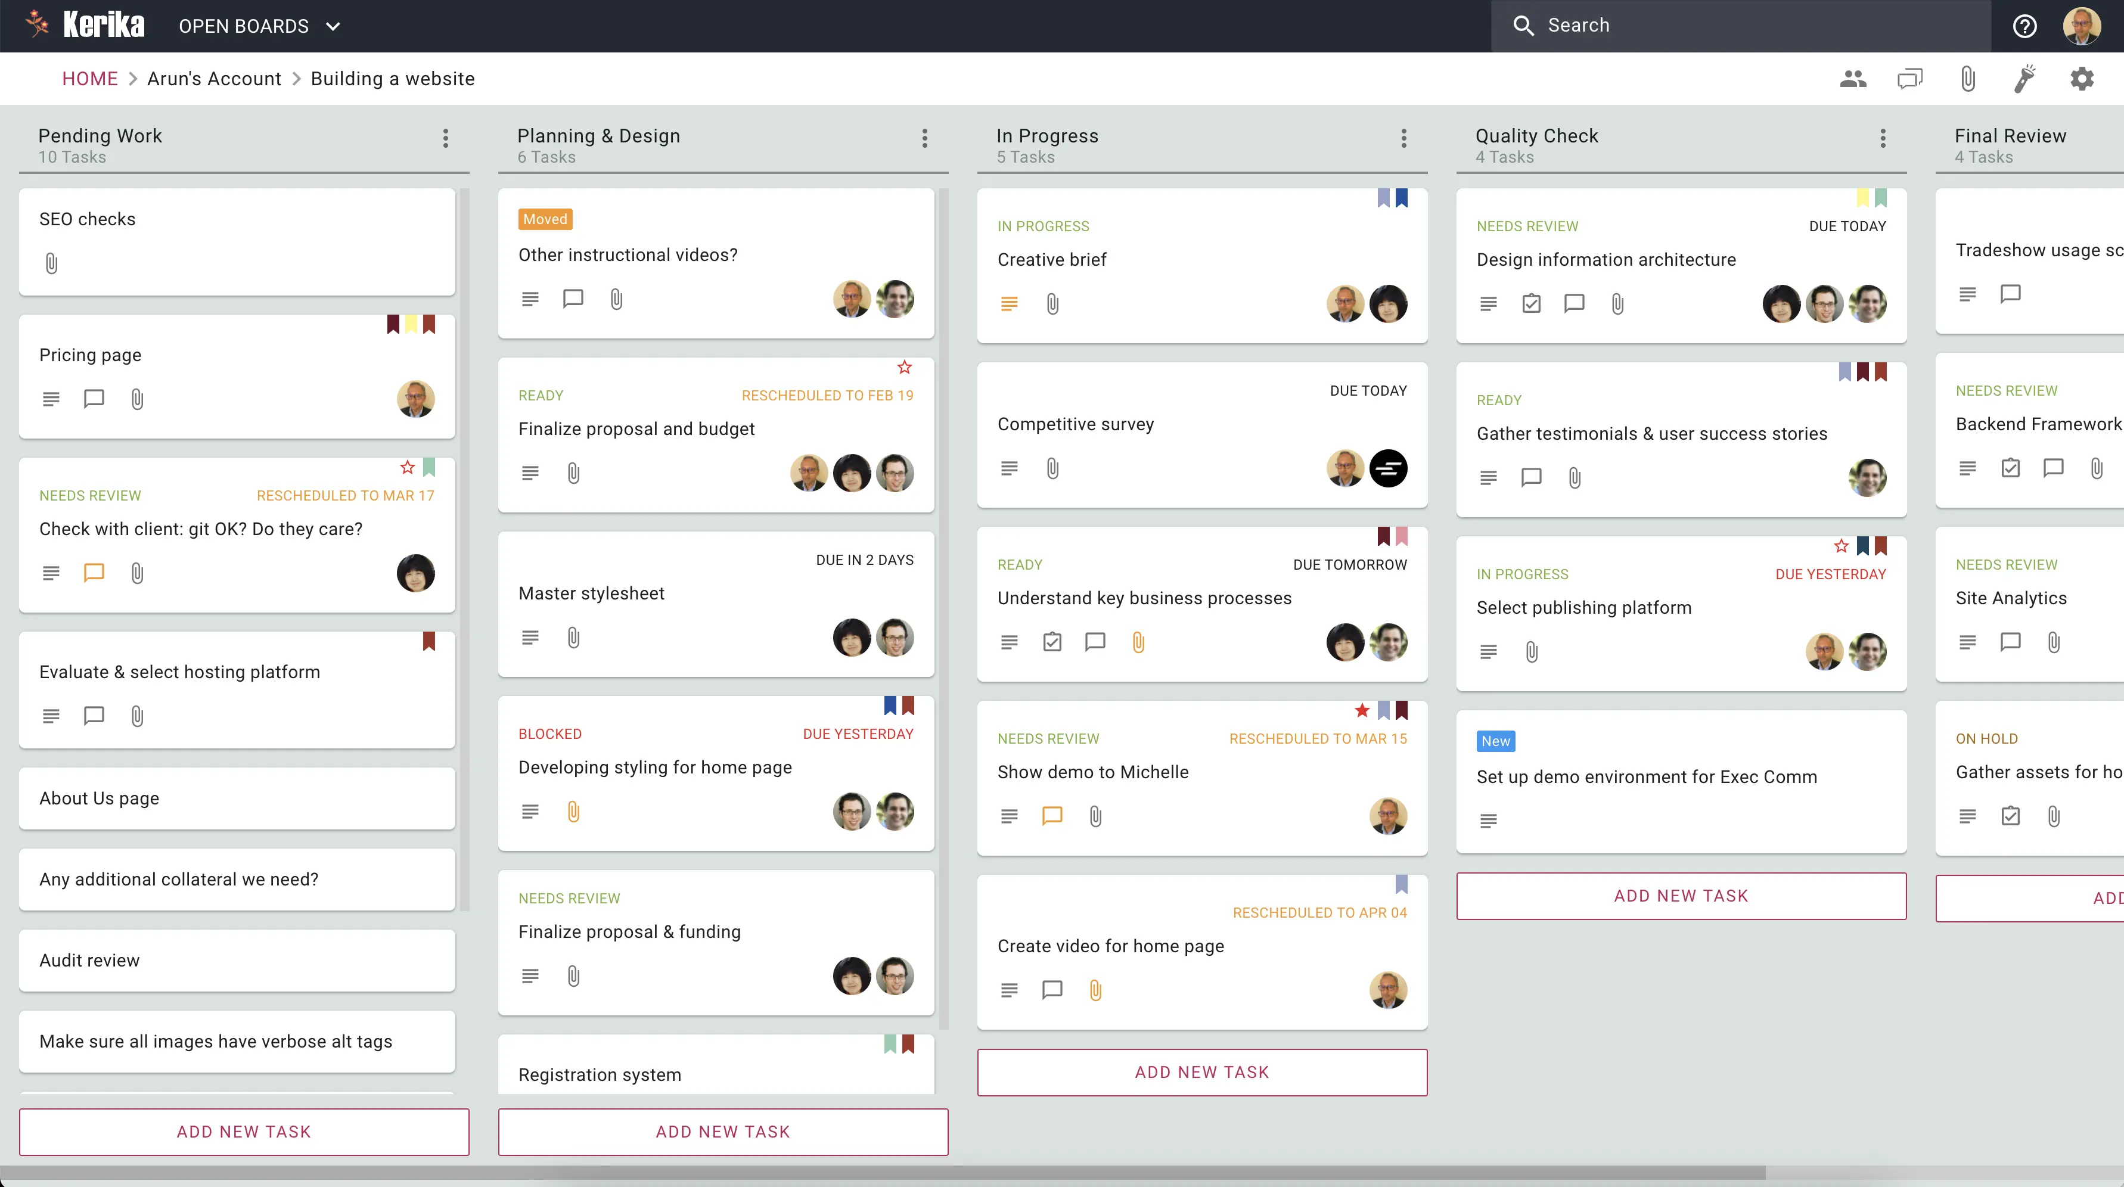Open attachments on SEO checks card

pos(51,264)
